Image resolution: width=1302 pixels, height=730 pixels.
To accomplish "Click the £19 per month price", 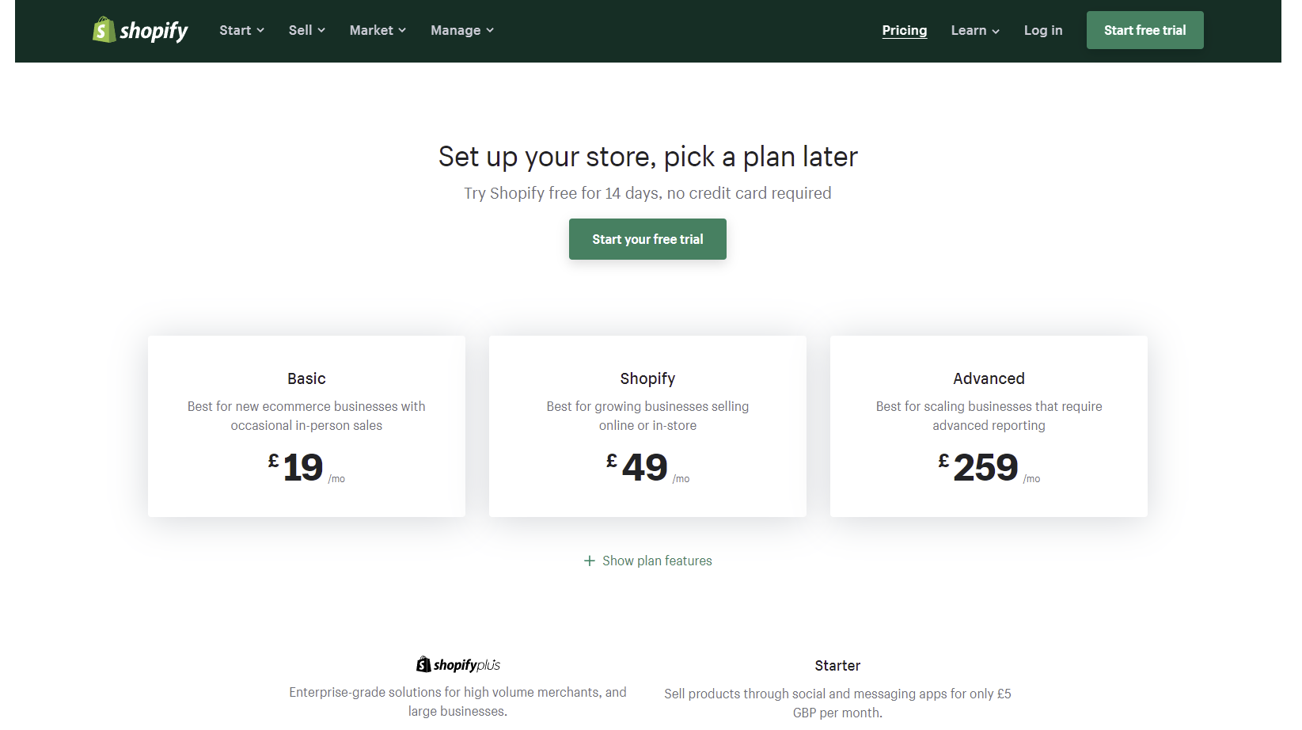I will point(304,467).
